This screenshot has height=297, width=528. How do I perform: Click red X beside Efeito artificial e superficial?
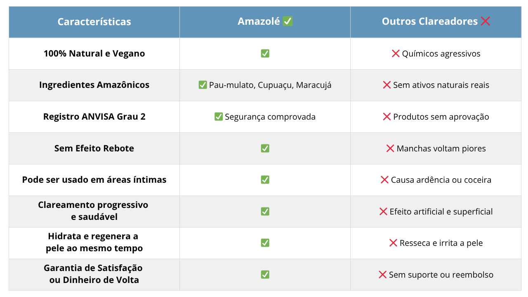click(383, 211)
